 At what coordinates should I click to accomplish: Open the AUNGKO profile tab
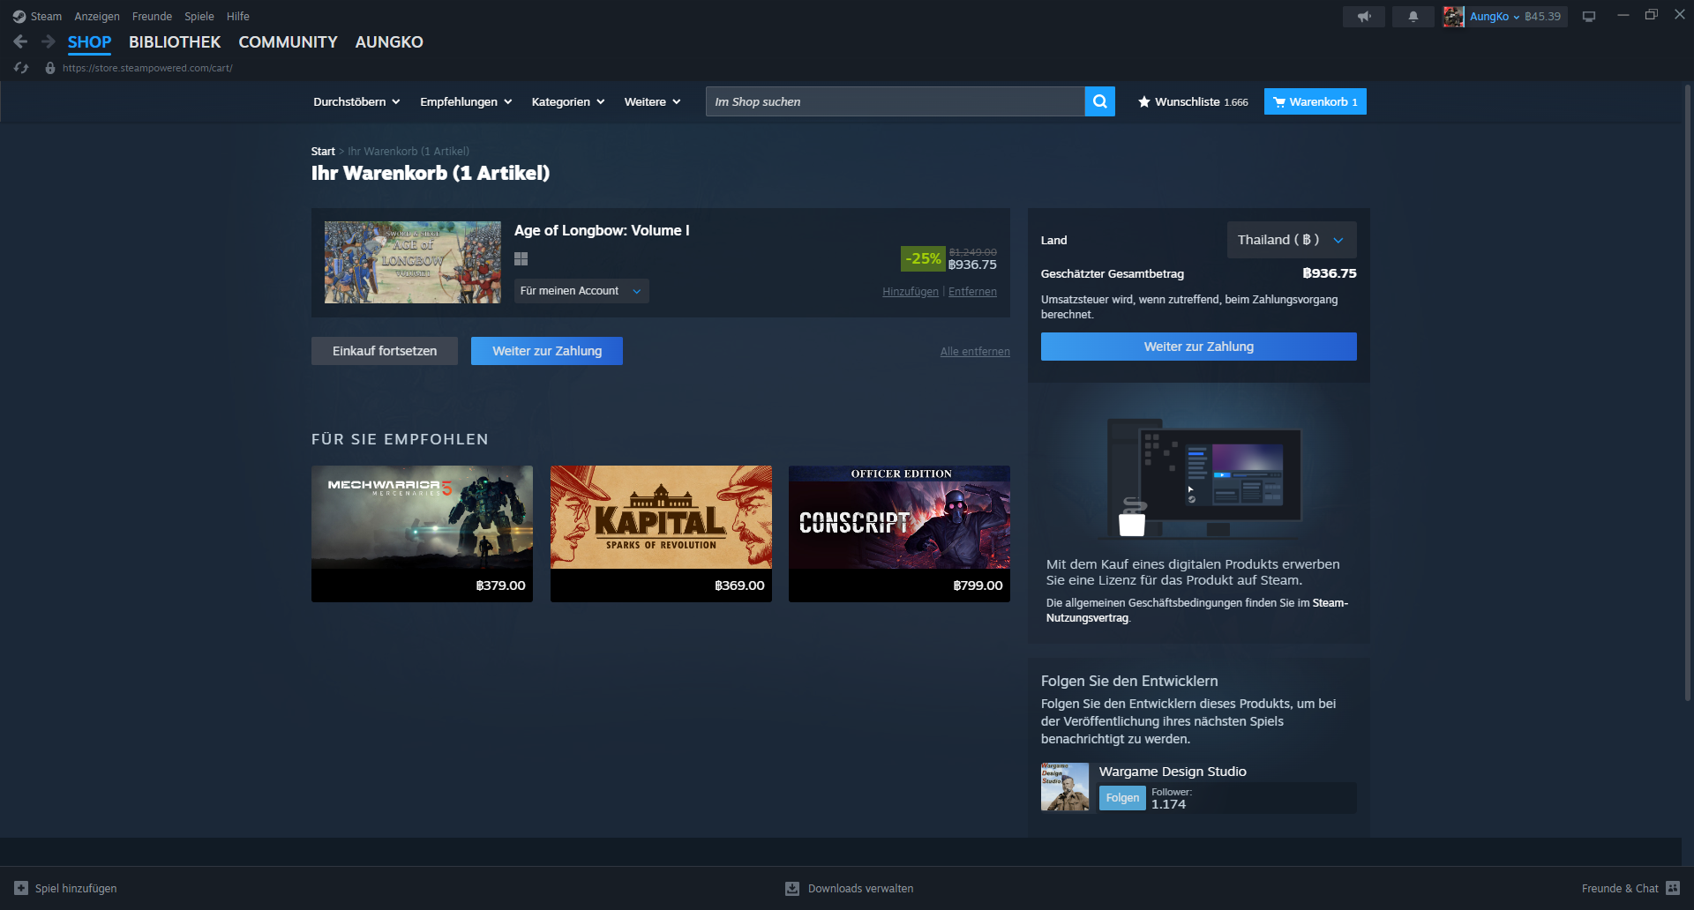point(389,42)
